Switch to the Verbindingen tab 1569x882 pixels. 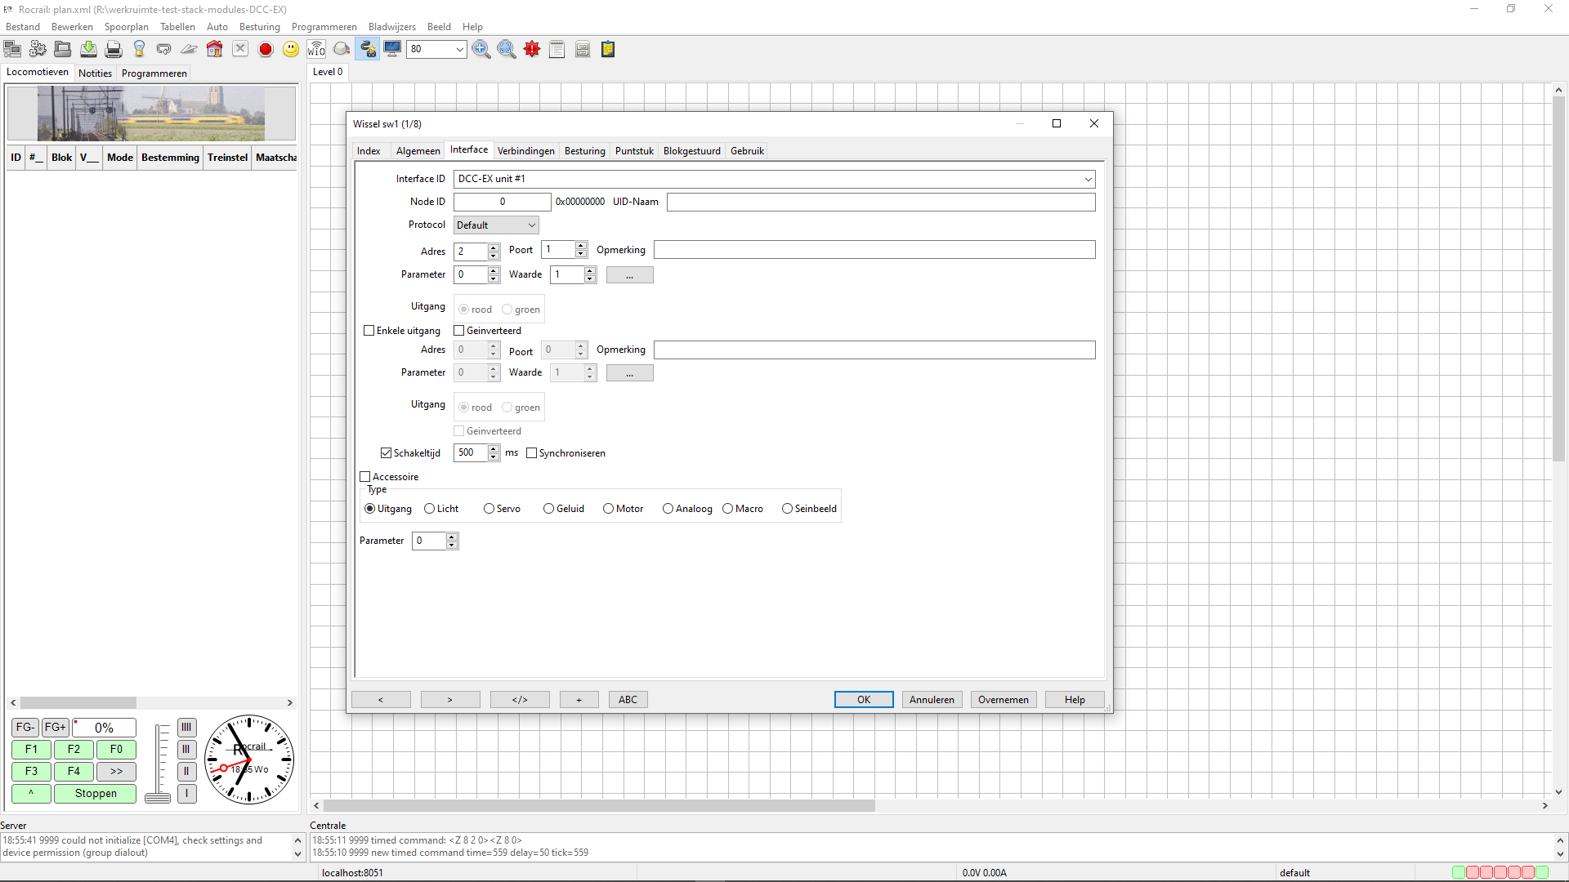pos(525,151)
